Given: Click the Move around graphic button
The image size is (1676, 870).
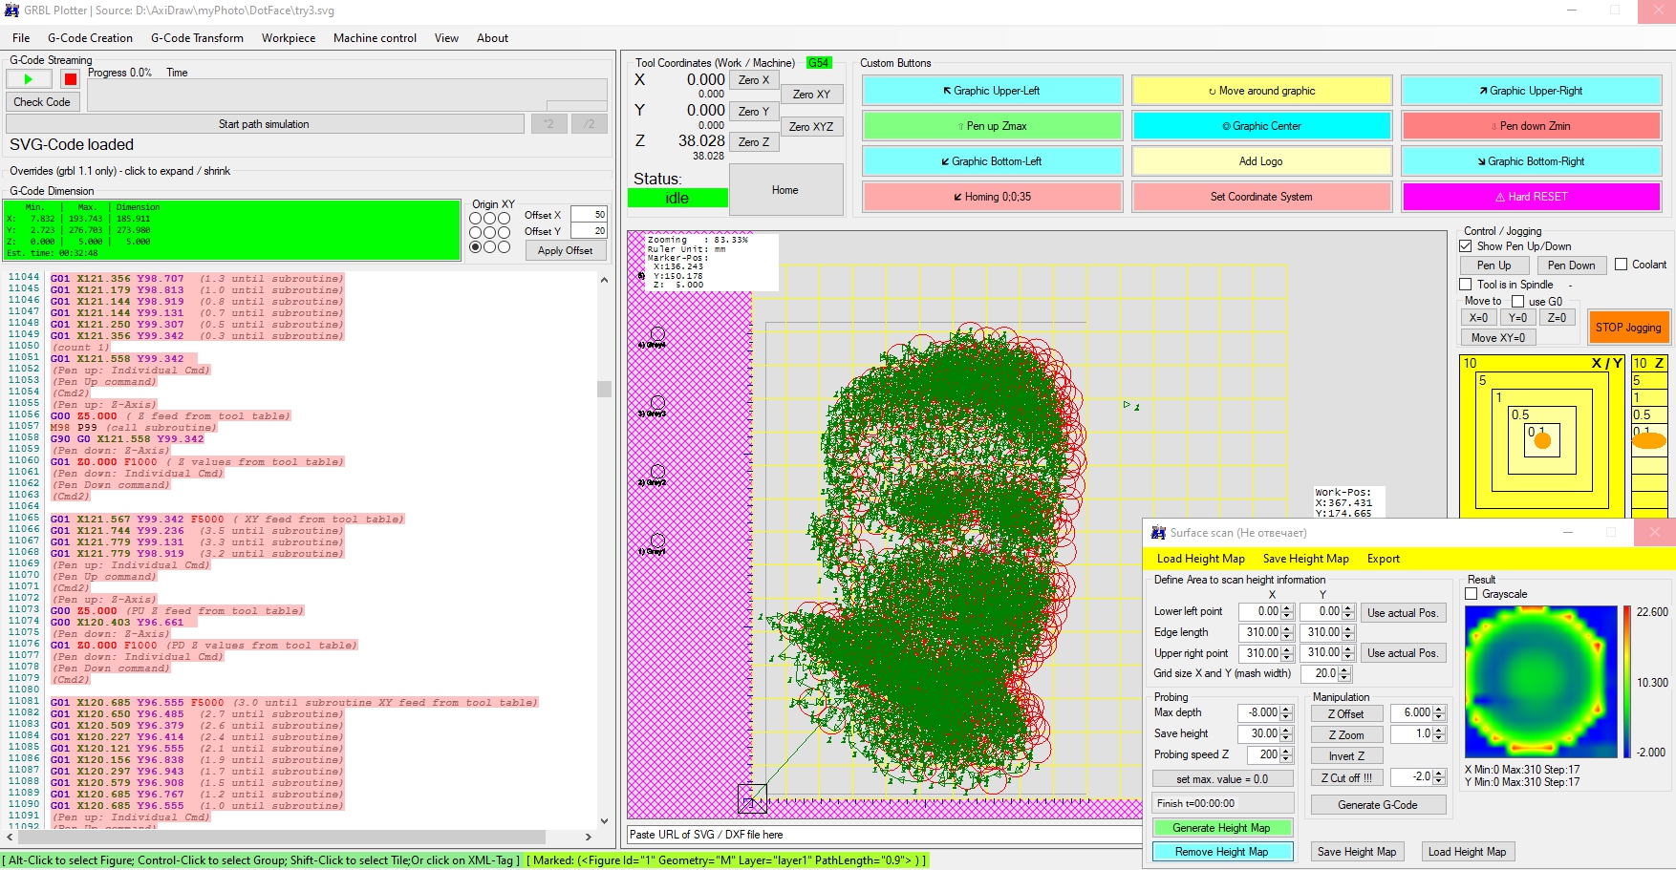Looking at the screenshot, I should (x=1261, y=91).
